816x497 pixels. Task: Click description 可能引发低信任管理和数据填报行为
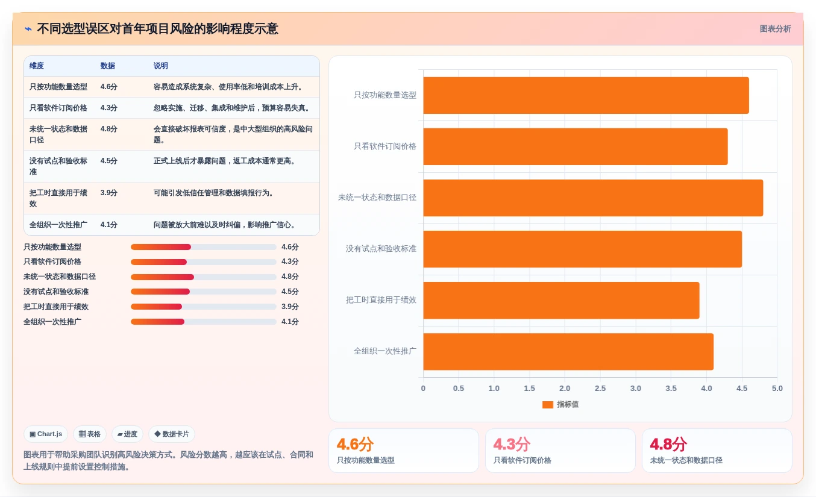[x=215, y=193]
